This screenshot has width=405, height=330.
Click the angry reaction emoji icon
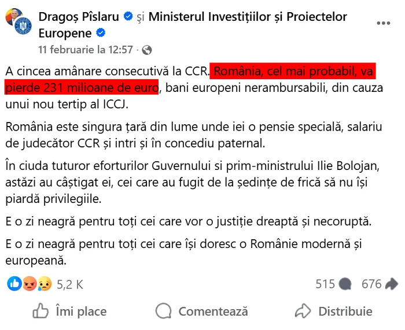click(x=30, y=284)
